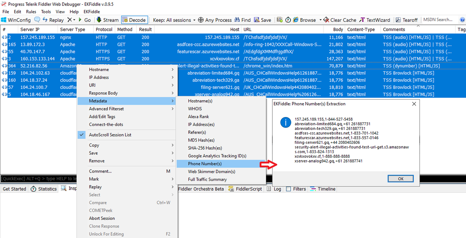Click OK in Phone Number(s) Extraction dialog
This screenshot has width=466, height=238.
coord(400,179)
